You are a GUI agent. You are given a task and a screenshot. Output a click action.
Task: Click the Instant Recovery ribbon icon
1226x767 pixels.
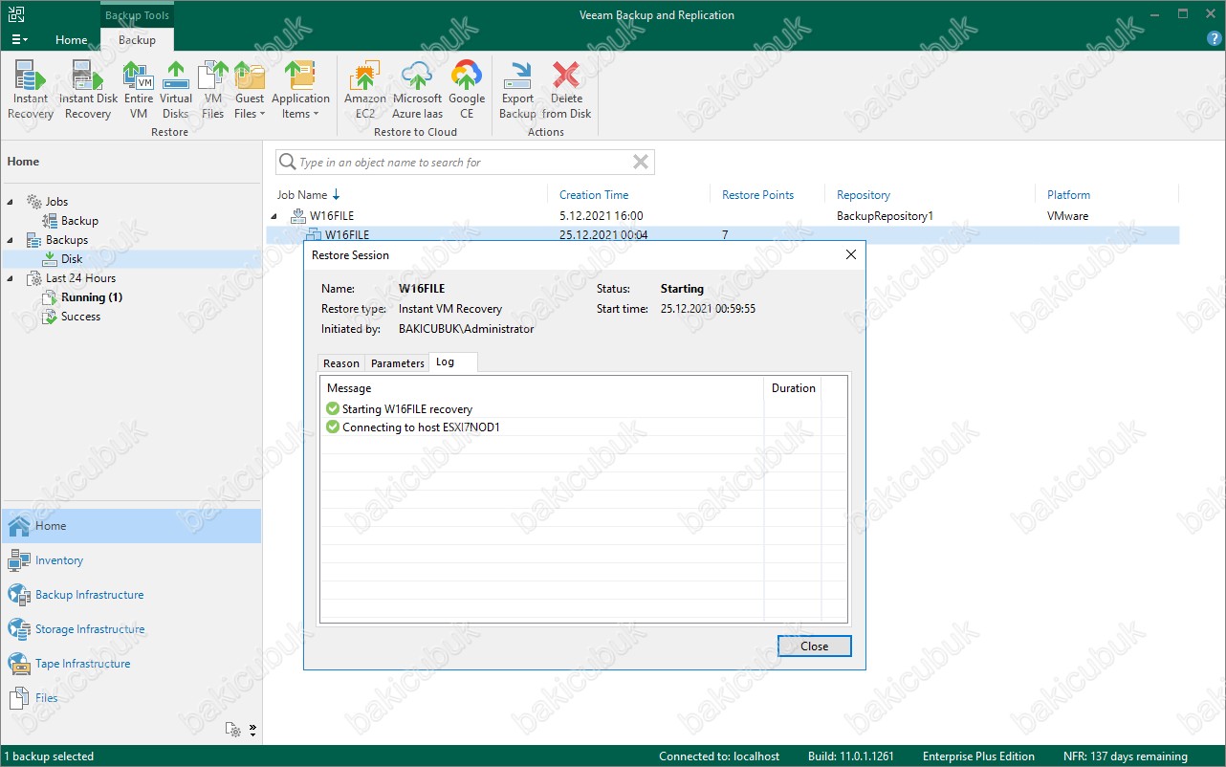(x=31, y=90)
